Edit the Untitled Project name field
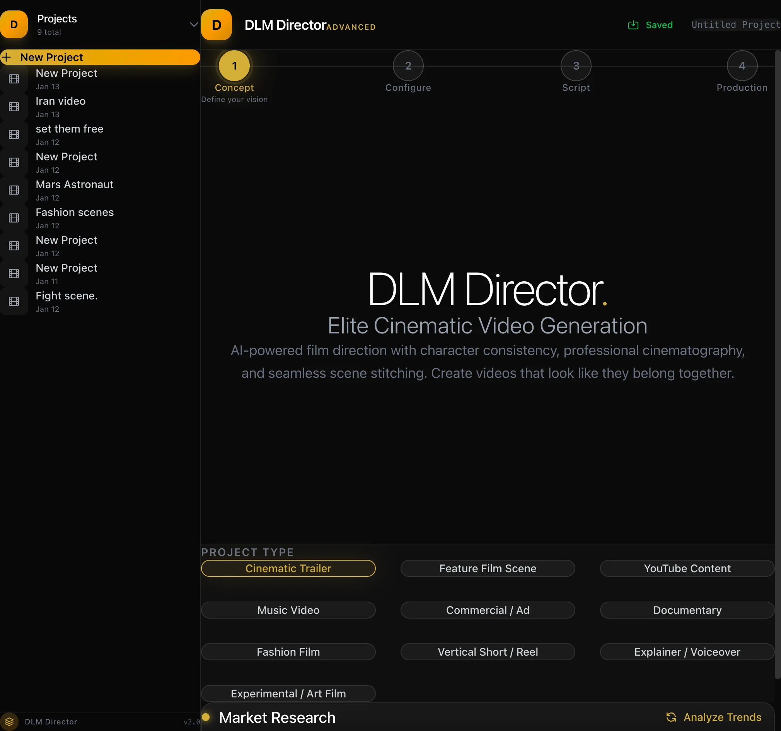This screenshot has width=781, height=731. point(736,25)
